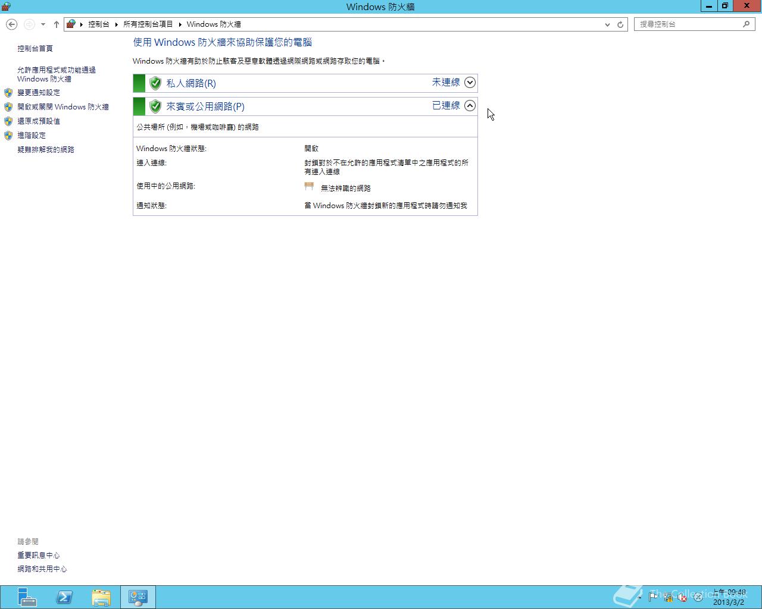Open the 控制台首頁 link
Image resolution: width=762 pixels, height=609 pixels.
(35, 49)
